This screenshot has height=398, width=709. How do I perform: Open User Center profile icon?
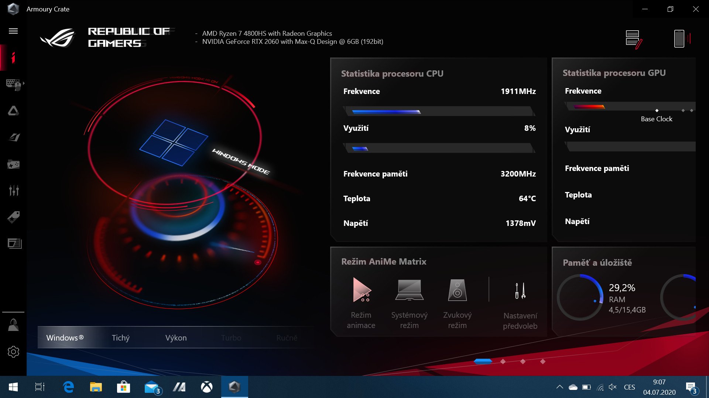click(13, 325)
